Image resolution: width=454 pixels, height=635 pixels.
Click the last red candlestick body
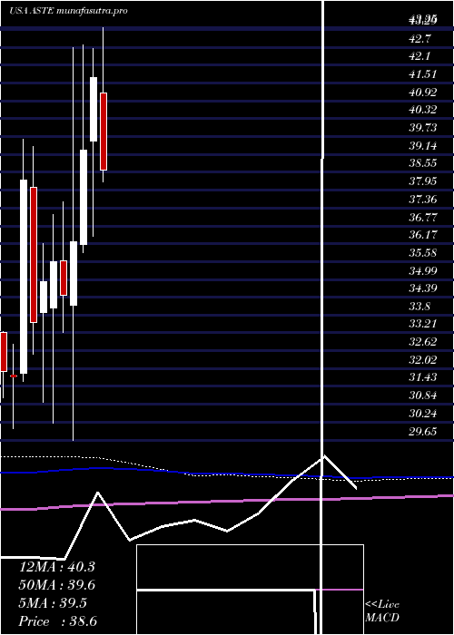(104, 132)
